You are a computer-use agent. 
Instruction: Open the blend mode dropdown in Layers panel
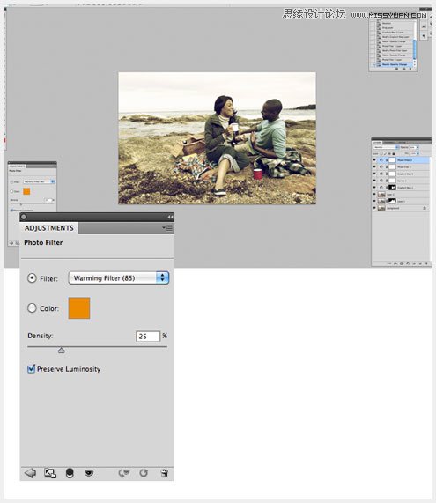[x=386, y=147]
